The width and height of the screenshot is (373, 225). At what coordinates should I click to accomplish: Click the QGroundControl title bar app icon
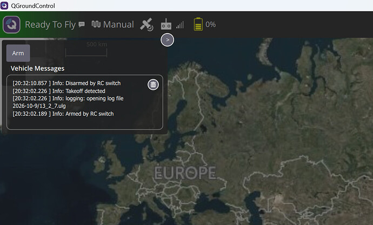pyautogui.click(x=4, y=5)
